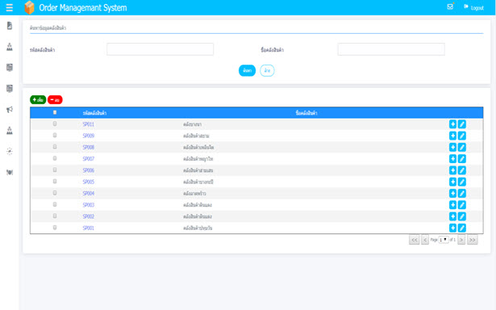This screenshot has width=496, height=310.
Task: Tick the checkbox for row SP006
Action: point(55,170)
